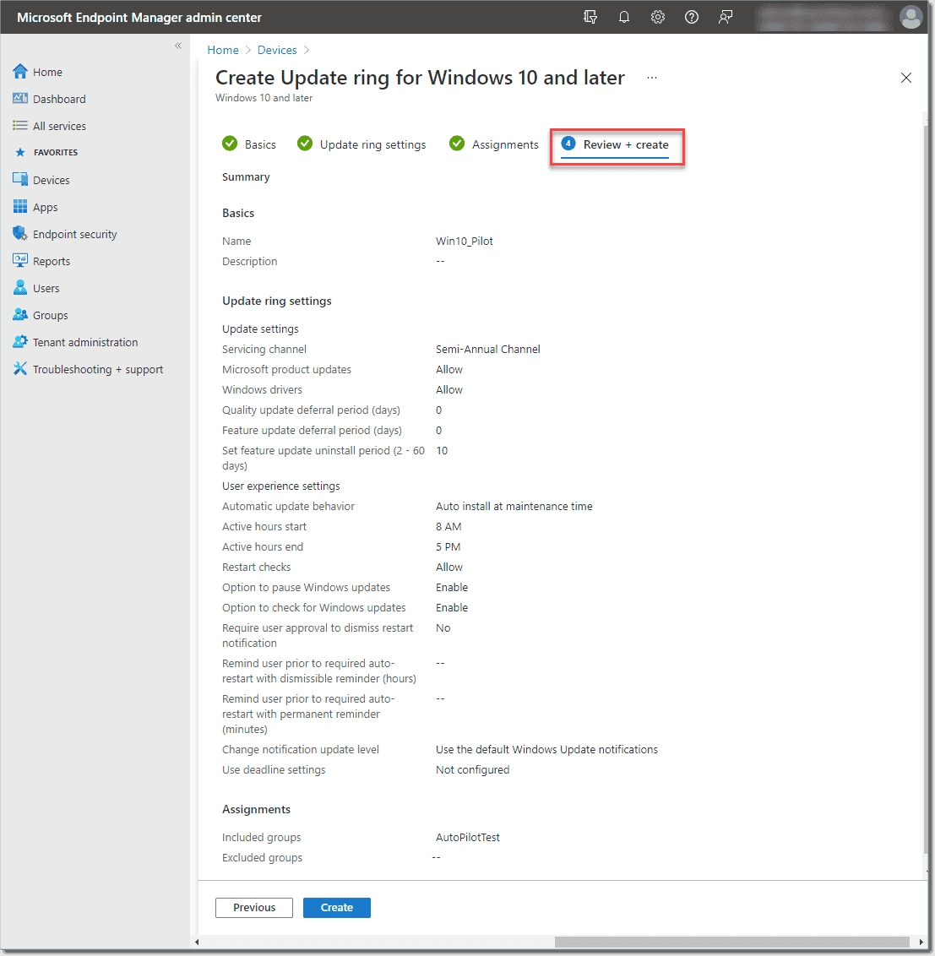Open Devices in the sidebar menu
The width and height of the screenshot is (935, 956).
[x=52, y=180]
